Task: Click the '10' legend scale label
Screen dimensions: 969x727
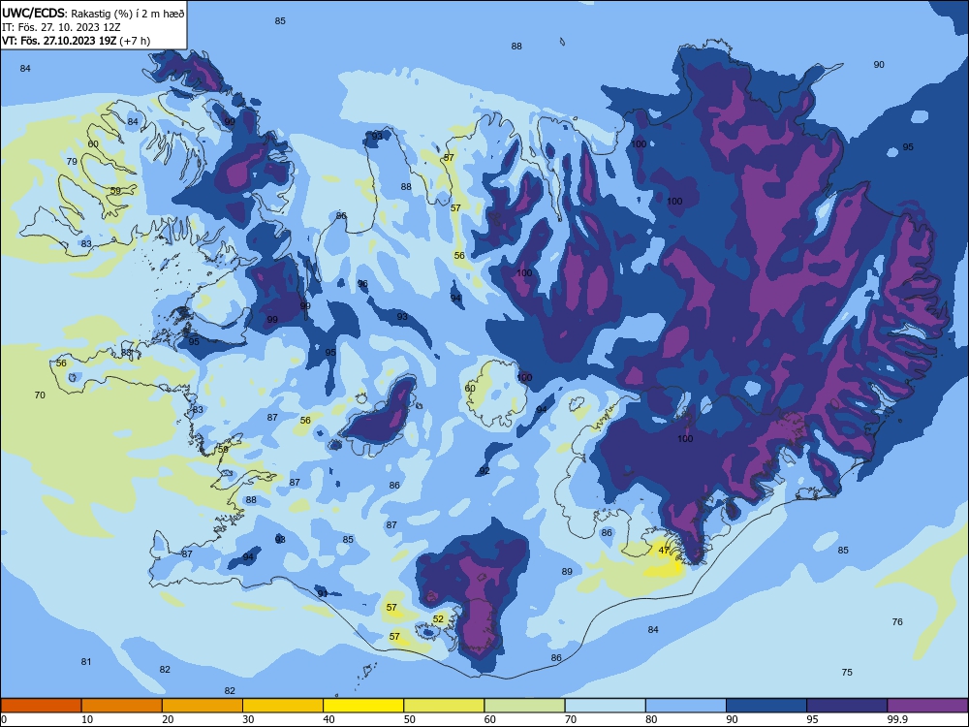Action: [x=88, y=719]
